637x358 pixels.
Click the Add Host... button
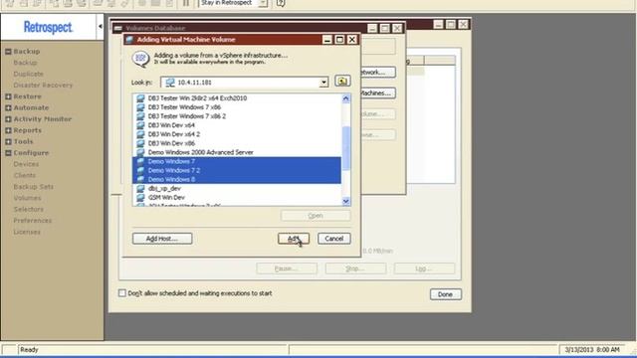pyautogui.click(x=162, y=239)
